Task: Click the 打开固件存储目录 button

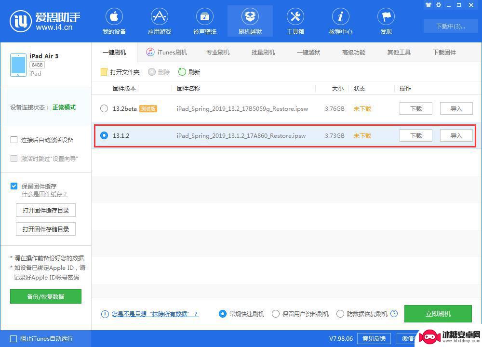Action: (x=46, y=229)
